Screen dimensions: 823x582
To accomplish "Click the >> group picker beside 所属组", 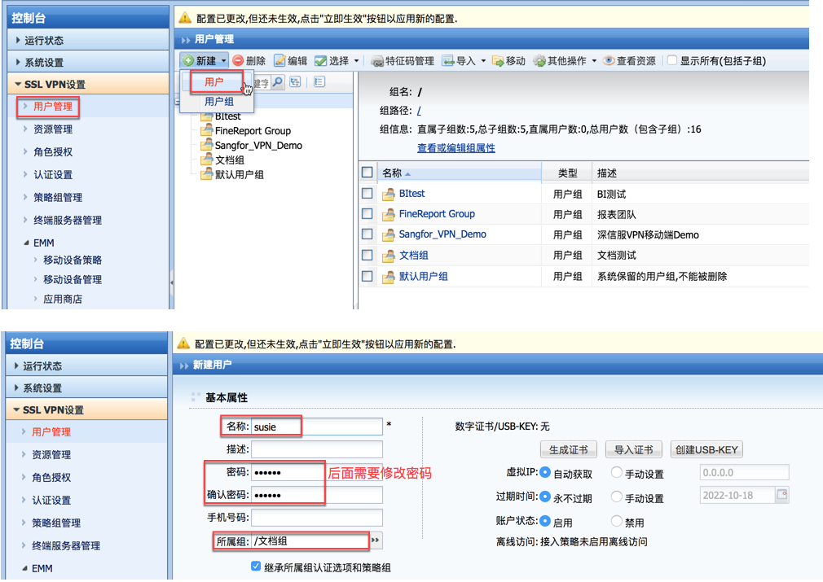I will pyautogui.click(x=376, y=540).
